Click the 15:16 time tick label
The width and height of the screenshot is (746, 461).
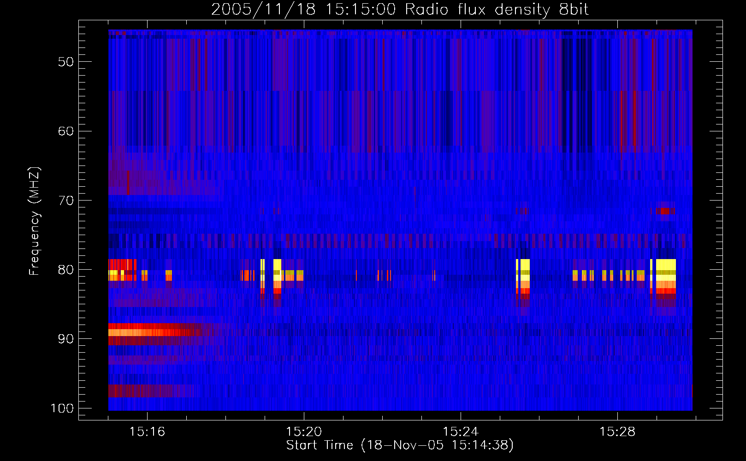147,432
